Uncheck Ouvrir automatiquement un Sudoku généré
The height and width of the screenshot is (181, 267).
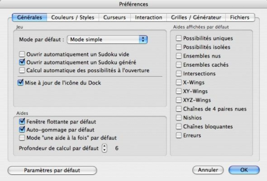22,62
